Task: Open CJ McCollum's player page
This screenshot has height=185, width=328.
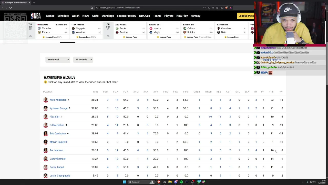Action: pyautogui.click(x=57, y=125)
